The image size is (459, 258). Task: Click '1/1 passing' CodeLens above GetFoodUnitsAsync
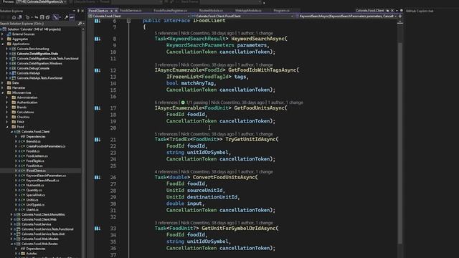(197, 102)
